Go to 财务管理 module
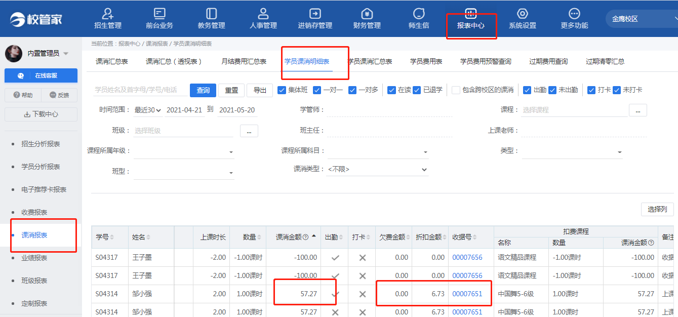The height and width of the screenshot is (317, 678). [367, 19]
